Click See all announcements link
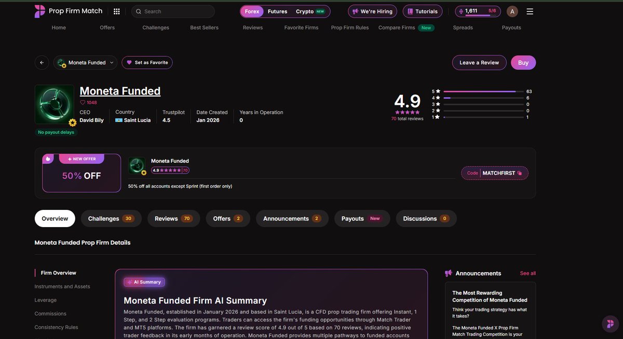This screenshot has width=623, height=339. click(528, 273)
